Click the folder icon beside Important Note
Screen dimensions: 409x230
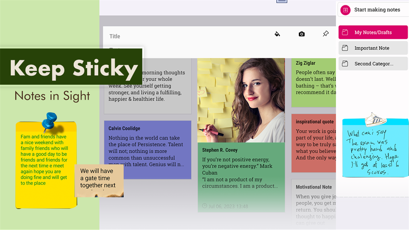pos(346,48)
